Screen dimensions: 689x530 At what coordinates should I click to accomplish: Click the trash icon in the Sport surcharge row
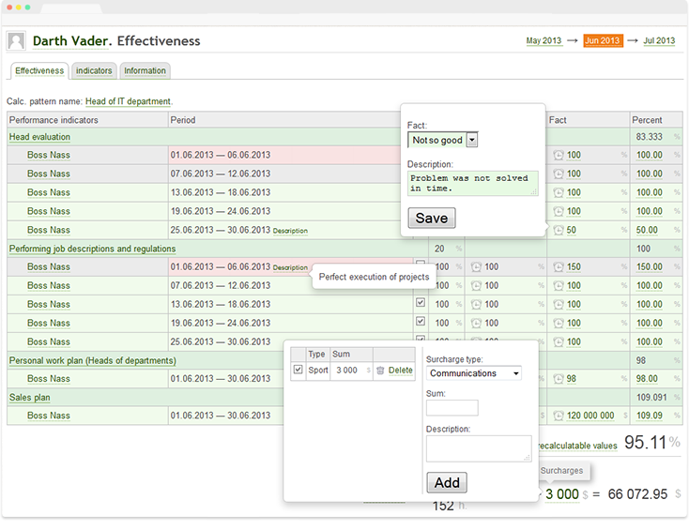point(380,371)
